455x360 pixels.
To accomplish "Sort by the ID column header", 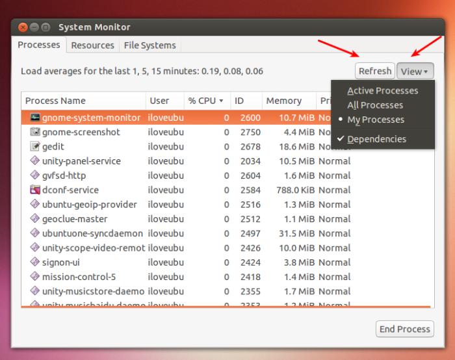I will tap(246, 101).
